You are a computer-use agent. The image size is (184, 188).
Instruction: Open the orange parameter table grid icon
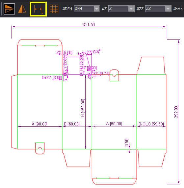pos(54,9)
